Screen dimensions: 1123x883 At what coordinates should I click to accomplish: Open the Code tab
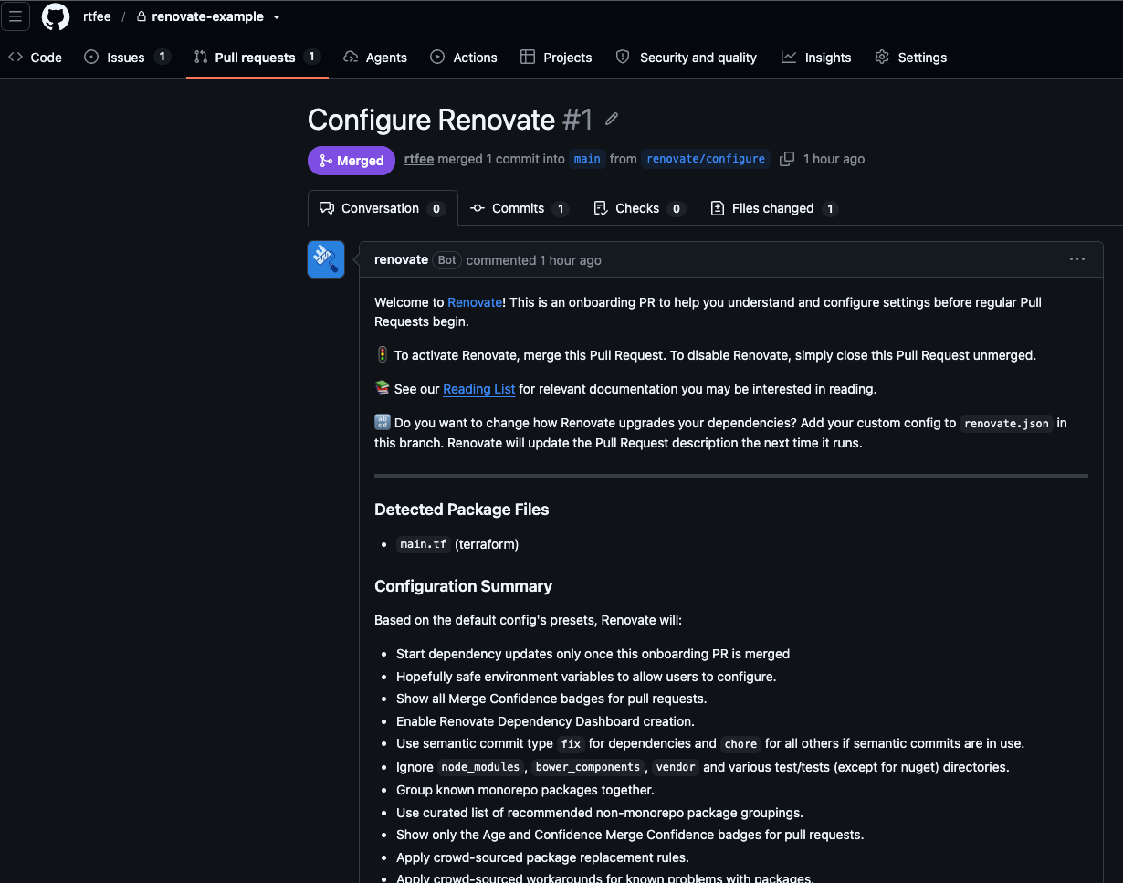pyautogui.click(x=35, y=58)
